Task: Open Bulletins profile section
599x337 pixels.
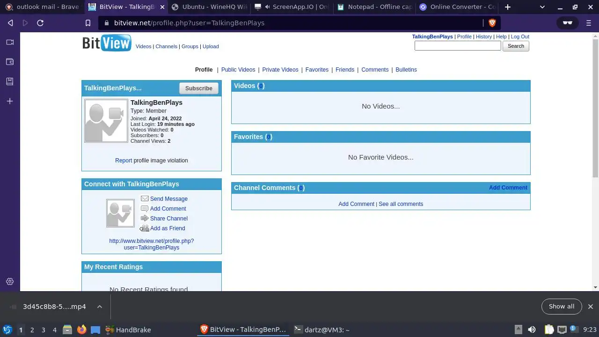Action: click(x=406, y=70)
